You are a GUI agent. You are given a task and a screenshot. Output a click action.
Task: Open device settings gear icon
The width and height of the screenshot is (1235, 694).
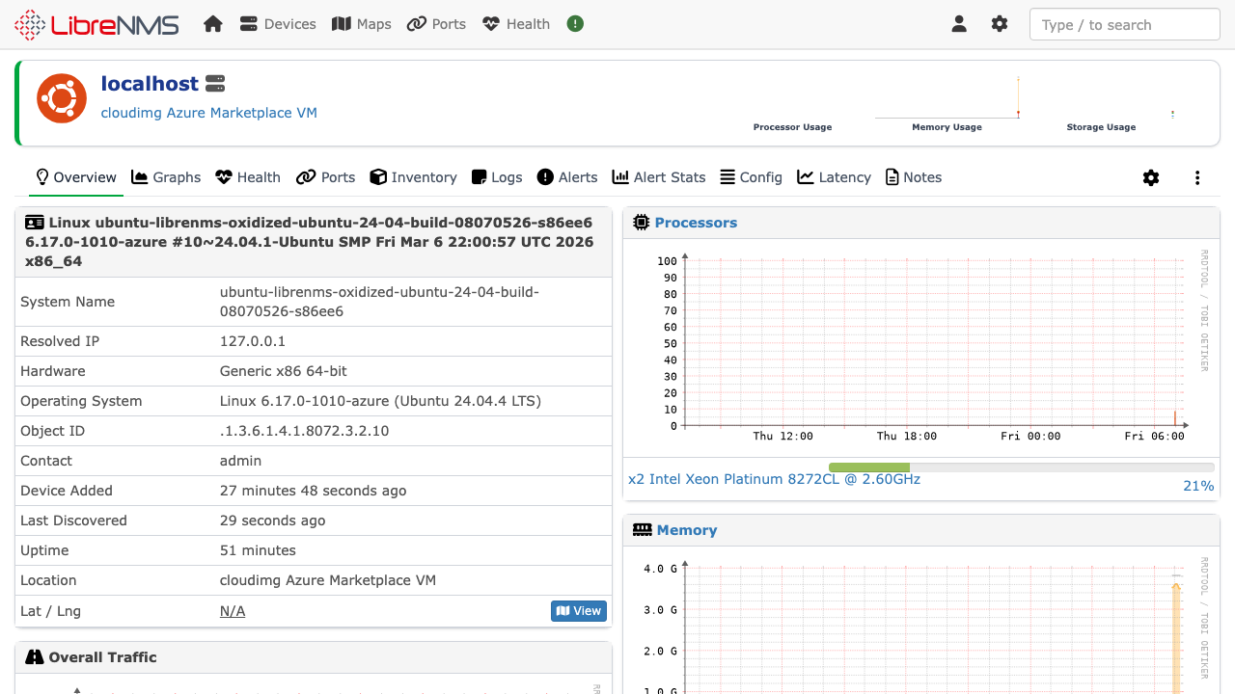1151,177
